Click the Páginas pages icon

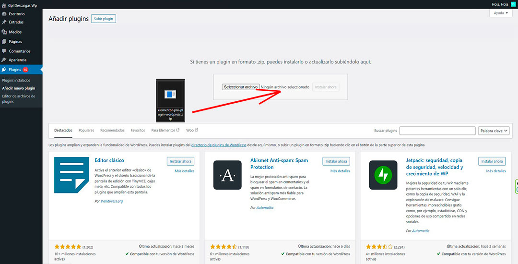coord(4,42)
